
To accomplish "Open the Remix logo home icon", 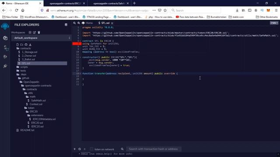I will point(5,26).
